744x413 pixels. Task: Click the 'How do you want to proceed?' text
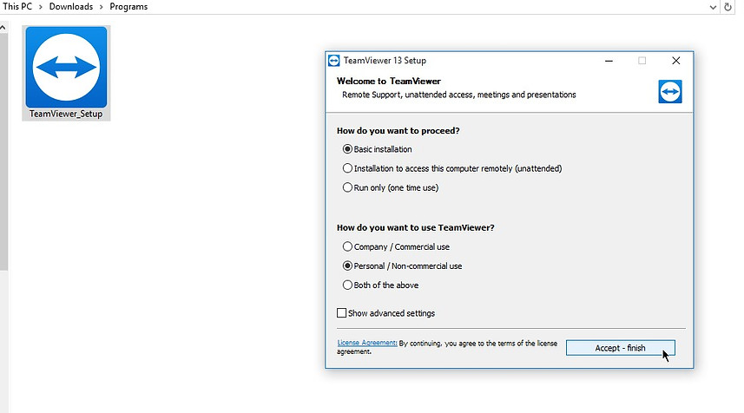(x=398, y=131)
